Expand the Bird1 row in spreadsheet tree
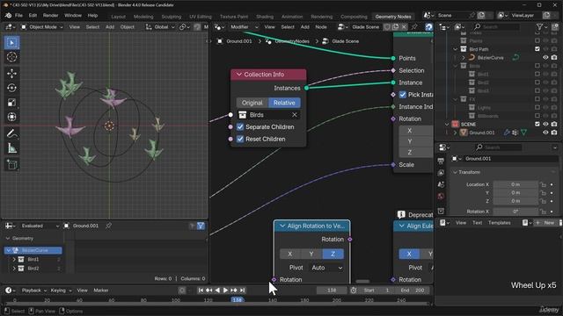Screen dimensions: 563x316 click(x=14, y=260)
